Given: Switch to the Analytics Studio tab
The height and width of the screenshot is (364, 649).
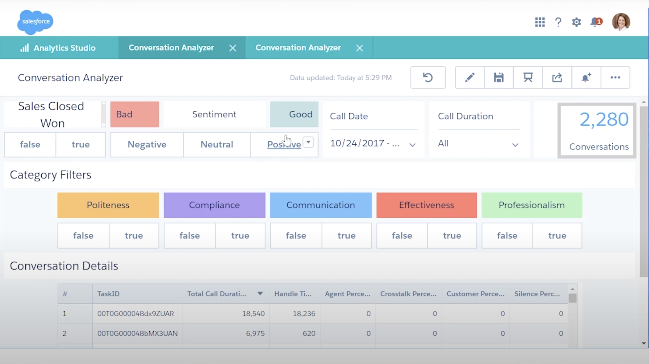Looking at the screenshot, I should click(x=59, y=48).
